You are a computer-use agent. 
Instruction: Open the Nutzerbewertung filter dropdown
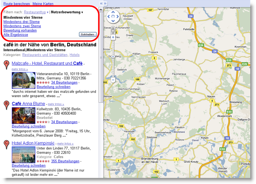tap(67, 12)
